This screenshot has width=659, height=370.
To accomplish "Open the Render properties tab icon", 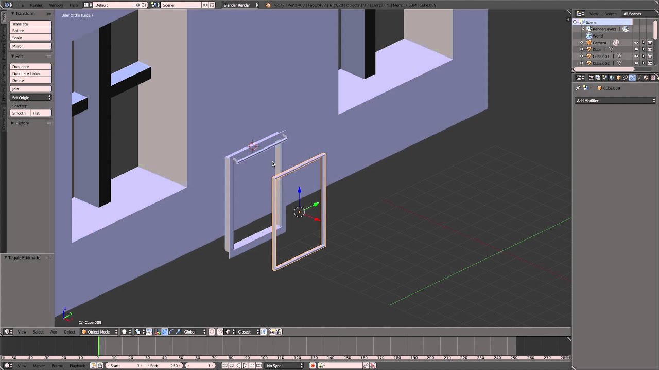I will [x=591, y=78].
